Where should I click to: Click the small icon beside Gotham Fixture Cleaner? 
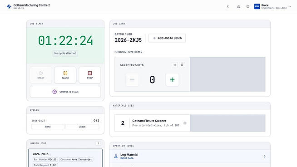[x=185, y=123]
